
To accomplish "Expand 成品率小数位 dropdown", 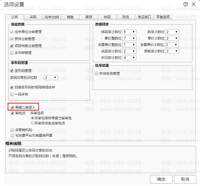I will 129,51.
